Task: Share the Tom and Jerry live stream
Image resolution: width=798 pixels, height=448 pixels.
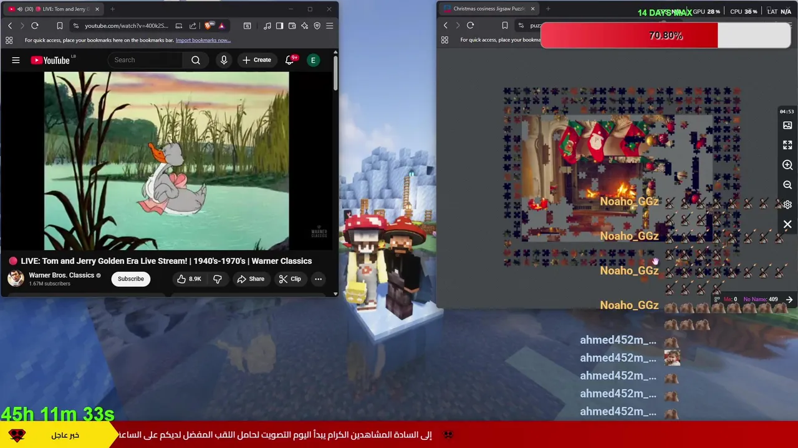Action: coord(251,279)
